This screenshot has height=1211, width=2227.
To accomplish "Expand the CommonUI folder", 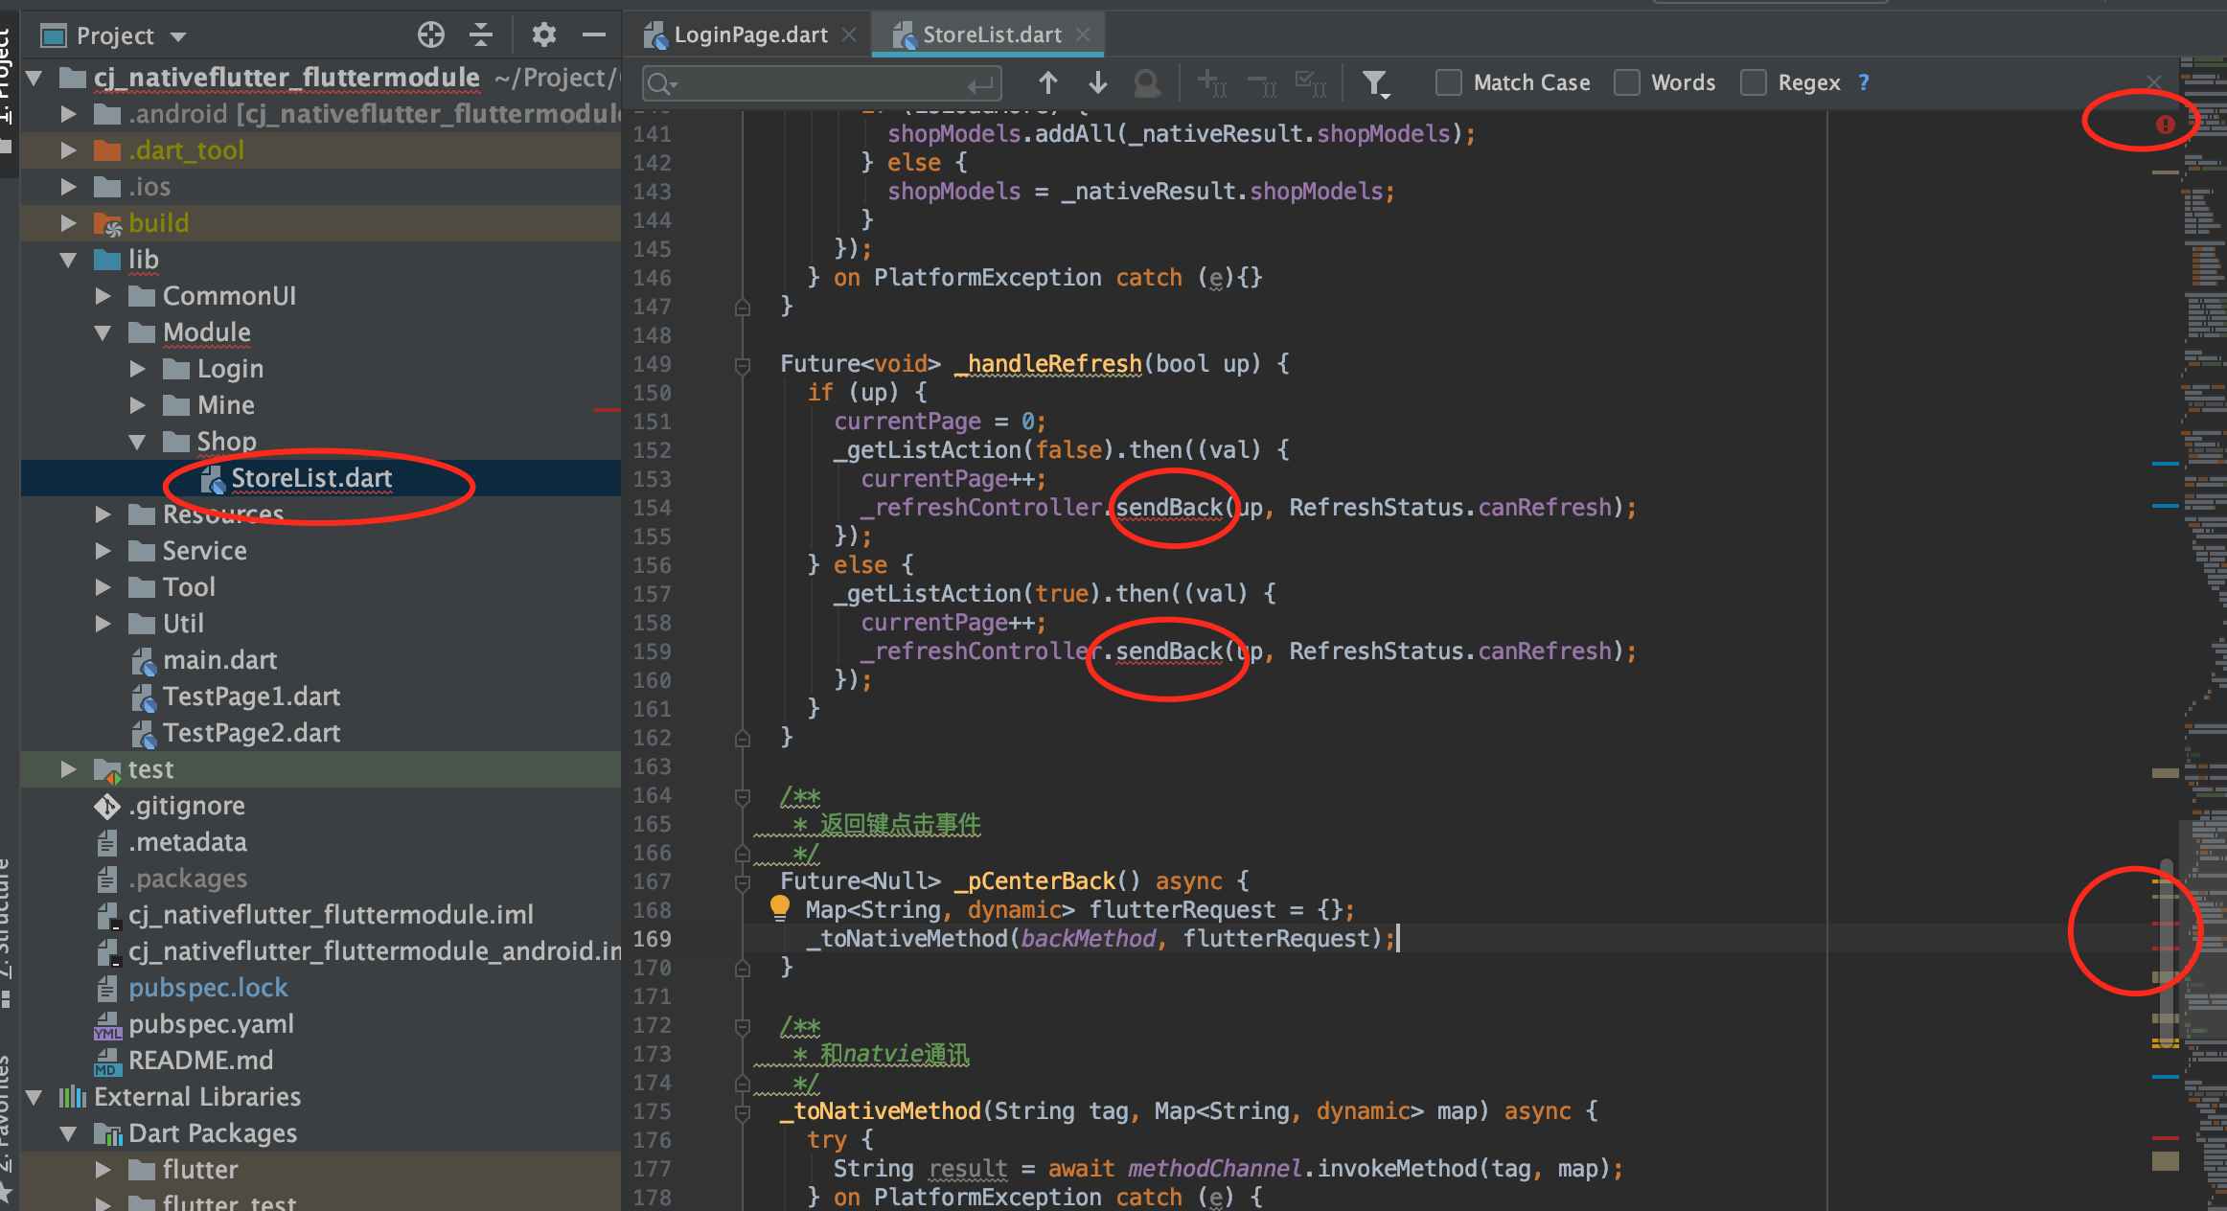I will 103,296.
